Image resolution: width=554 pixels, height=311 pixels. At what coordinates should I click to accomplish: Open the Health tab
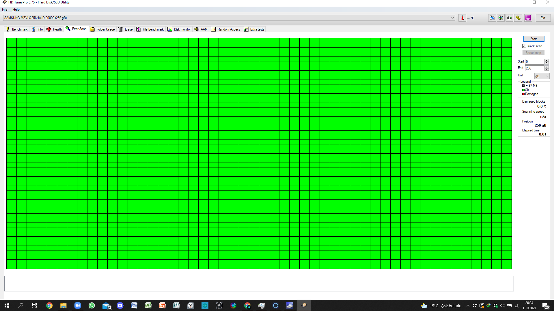coord(54,29)
